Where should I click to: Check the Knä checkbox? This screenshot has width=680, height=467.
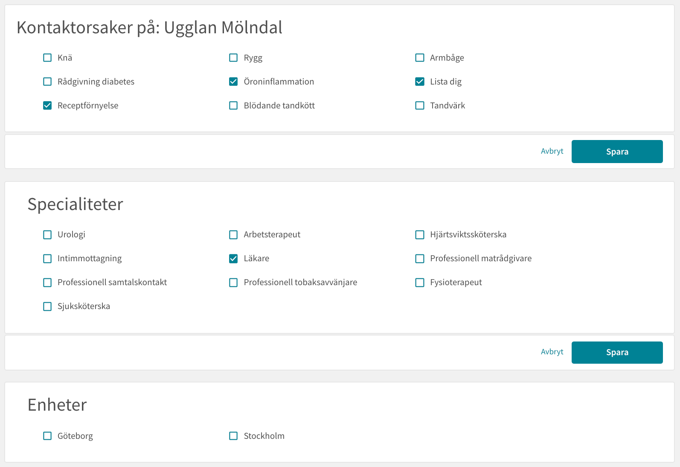pos(47,58)
